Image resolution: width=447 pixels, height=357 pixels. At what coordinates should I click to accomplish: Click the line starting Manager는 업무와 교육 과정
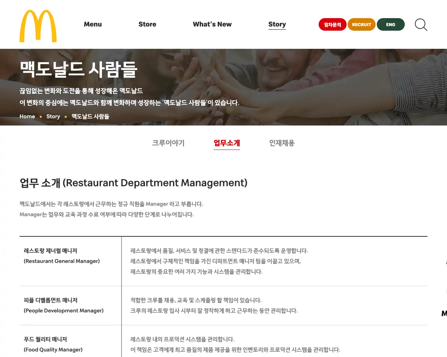[107, 214]
